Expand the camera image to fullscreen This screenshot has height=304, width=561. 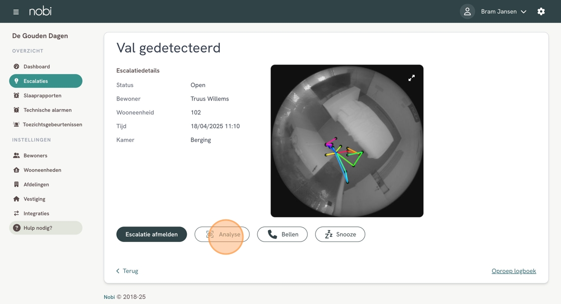click(411, 78)
